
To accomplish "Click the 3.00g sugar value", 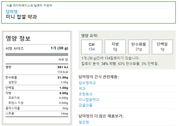I will pos(65,82).
